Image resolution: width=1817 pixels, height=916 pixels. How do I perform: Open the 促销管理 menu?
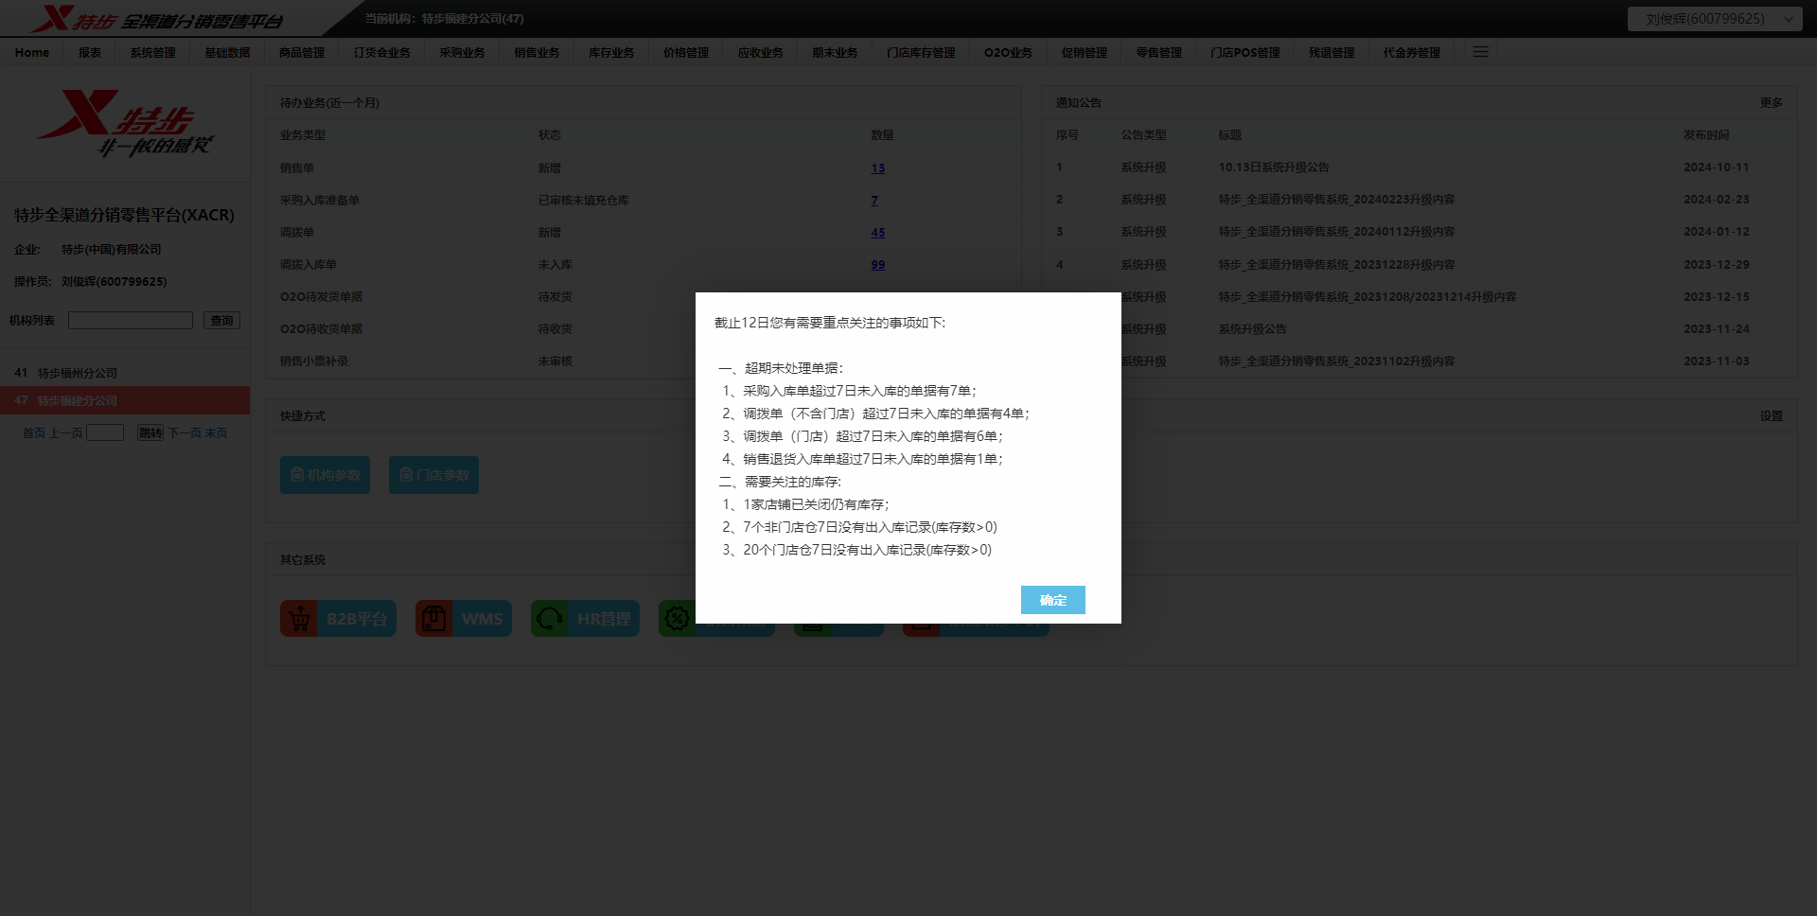point(1085,53)
